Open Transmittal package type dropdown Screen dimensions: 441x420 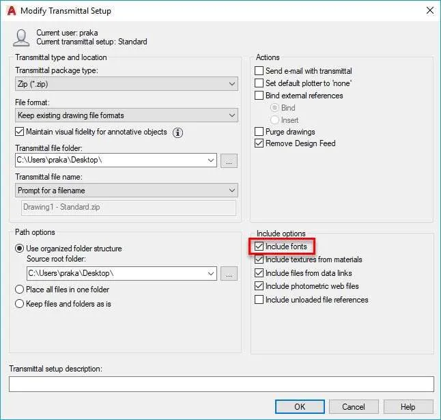pyautogui.click(x=126, y=84)
